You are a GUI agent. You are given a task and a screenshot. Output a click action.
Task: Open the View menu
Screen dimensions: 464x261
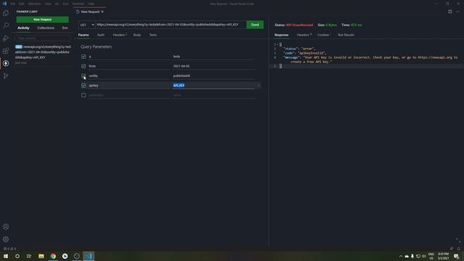(48, 4)
